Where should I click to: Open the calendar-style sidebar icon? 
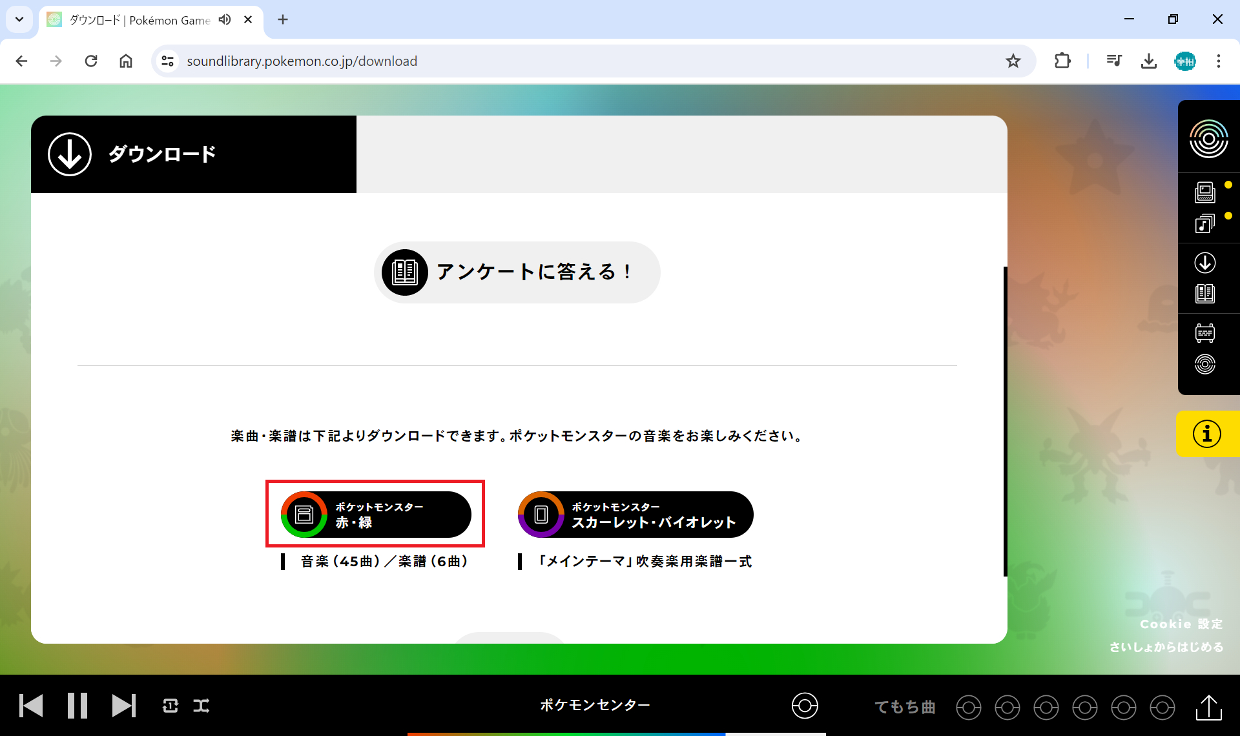coord(1205,333)
